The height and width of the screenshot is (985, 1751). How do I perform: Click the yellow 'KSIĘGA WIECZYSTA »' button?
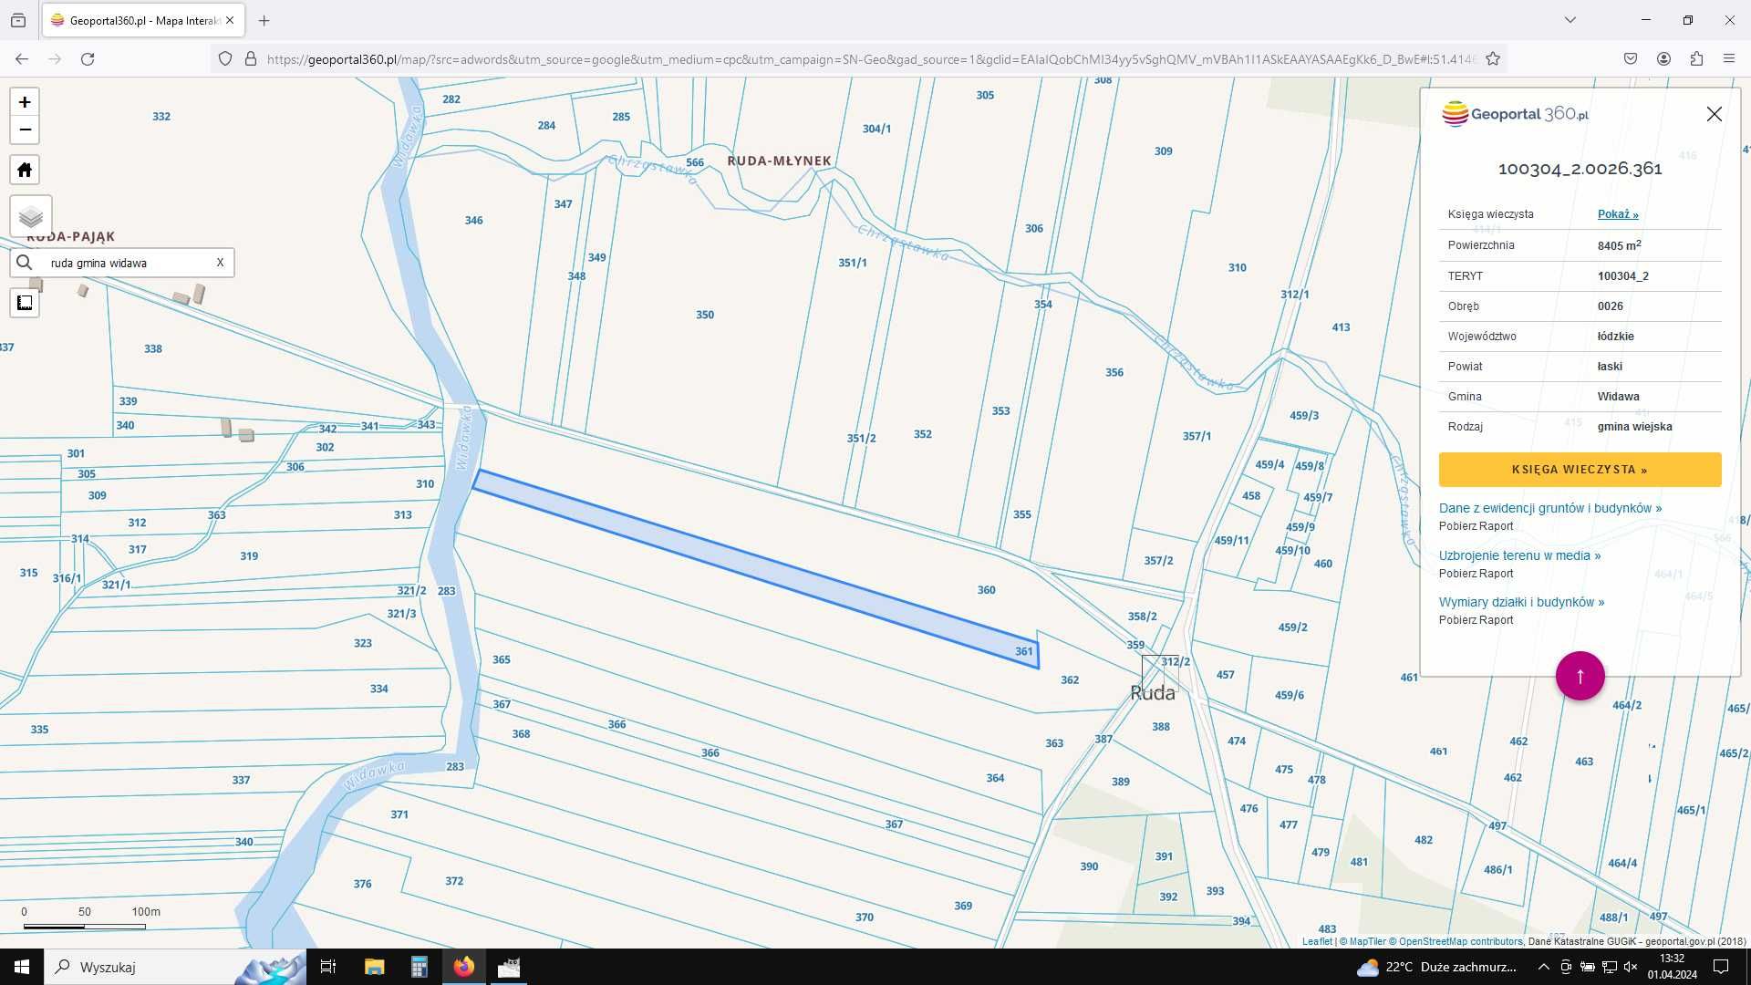pos(1580,470)
